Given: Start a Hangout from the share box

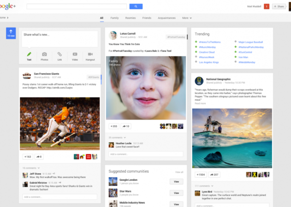Looking at the screenshot, I should tap(90, 56).
